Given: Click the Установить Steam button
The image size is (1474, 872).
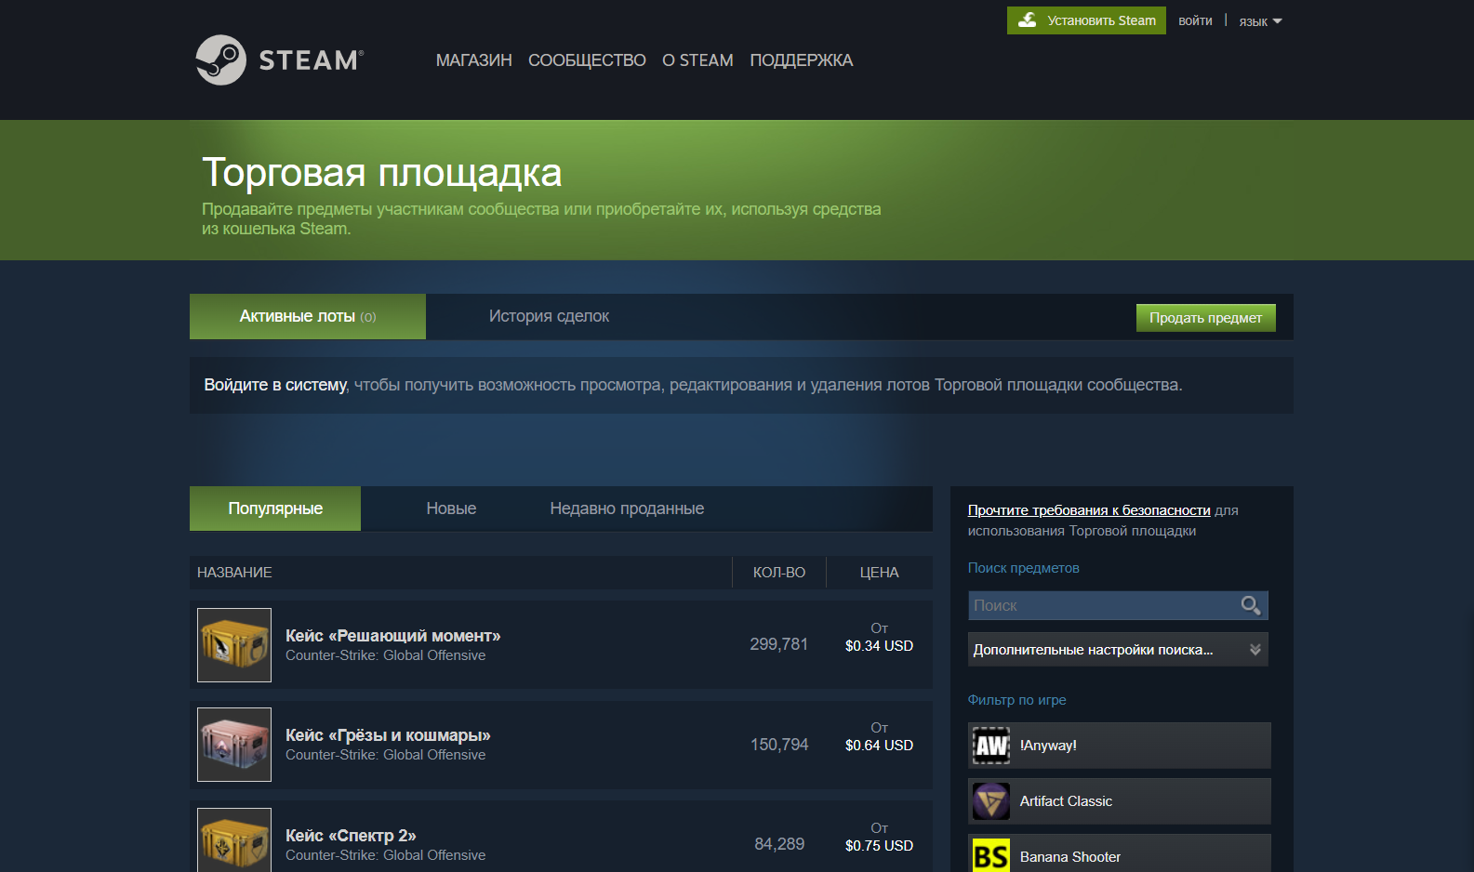Looking at the screenshot, I should pos(1086,20).
